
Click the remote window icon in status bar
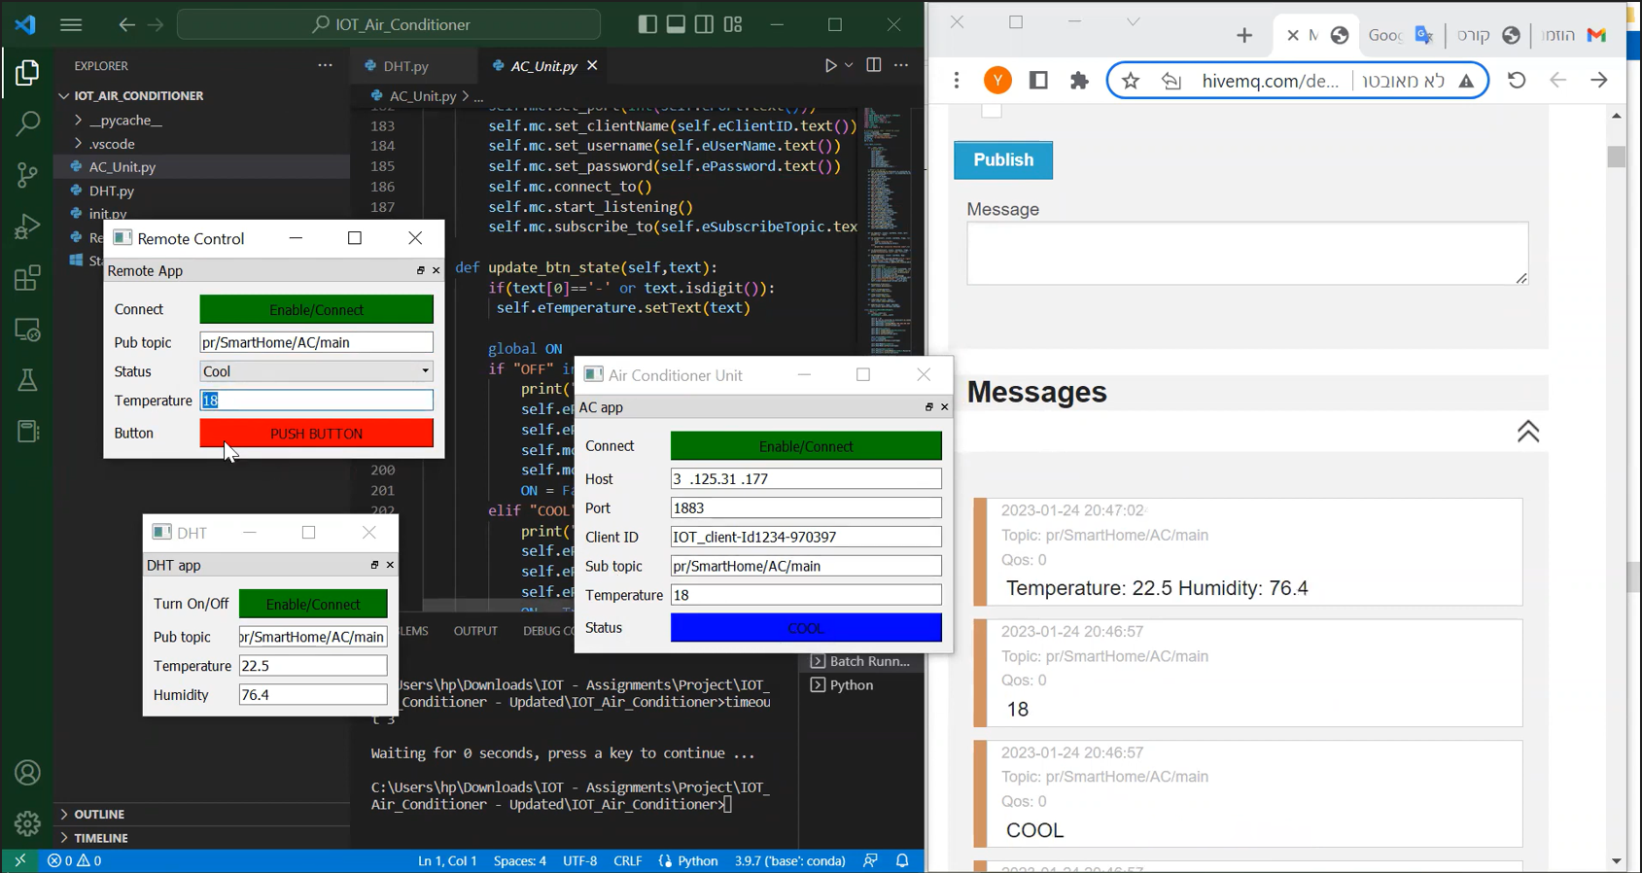tap(19, 860)
